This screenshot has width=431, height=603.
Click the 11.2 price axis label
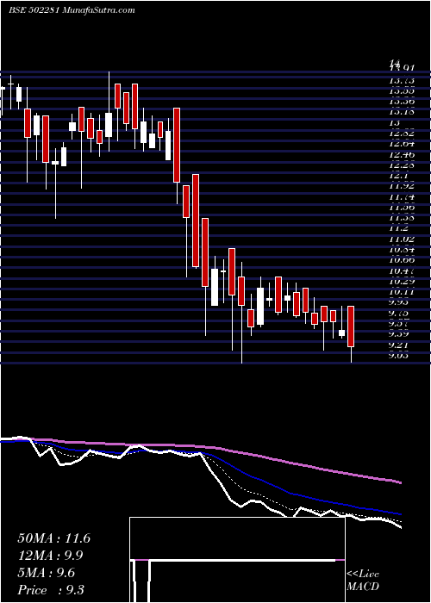coord(398,228)
